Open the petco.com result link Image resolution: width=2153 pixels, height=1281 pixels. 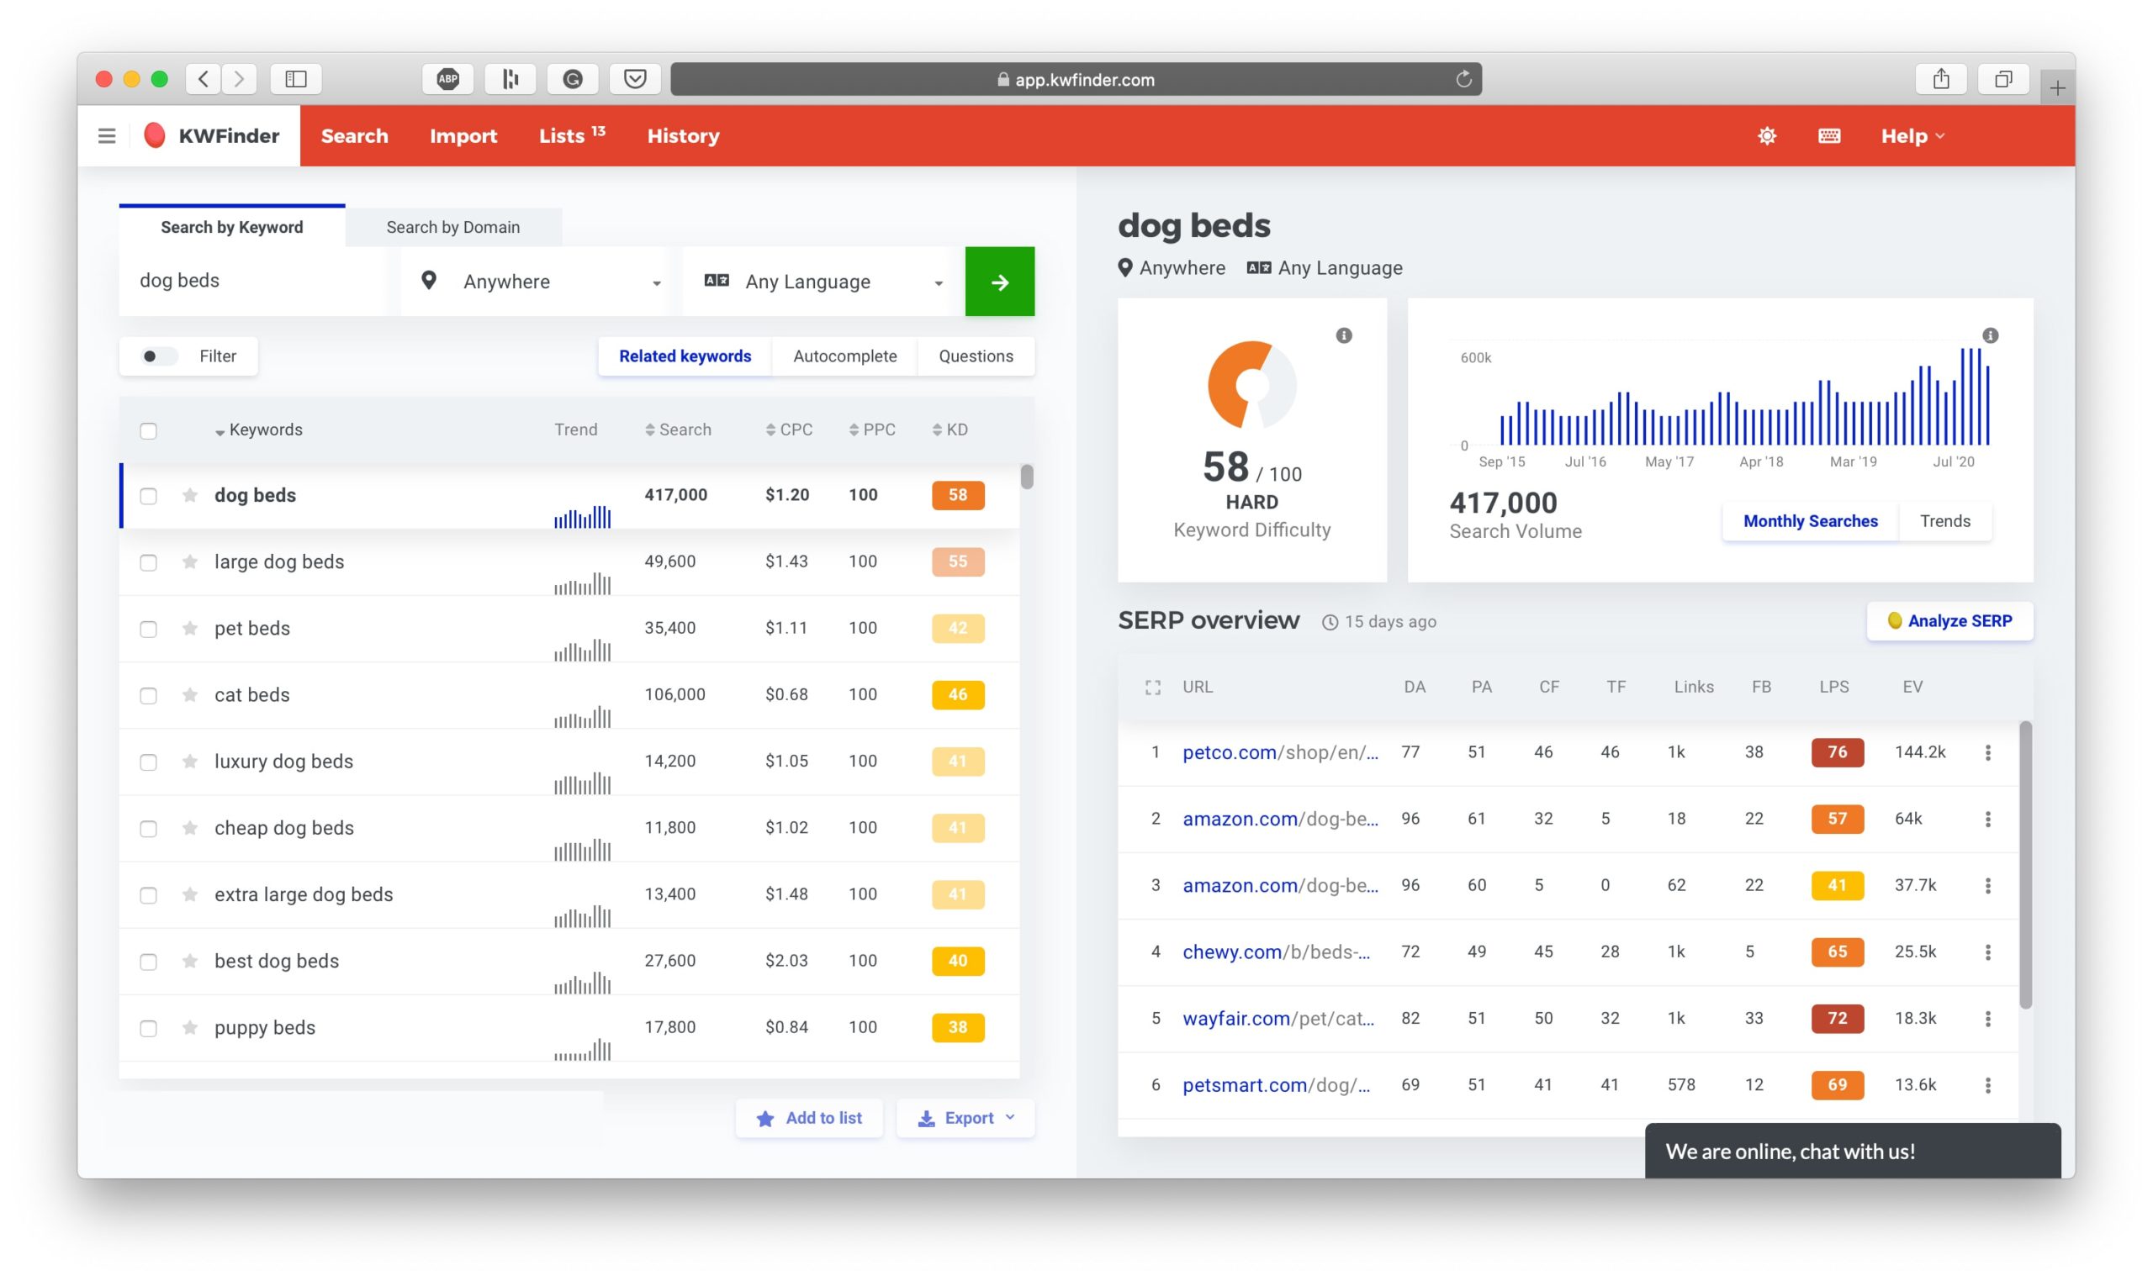point(1280,751)
